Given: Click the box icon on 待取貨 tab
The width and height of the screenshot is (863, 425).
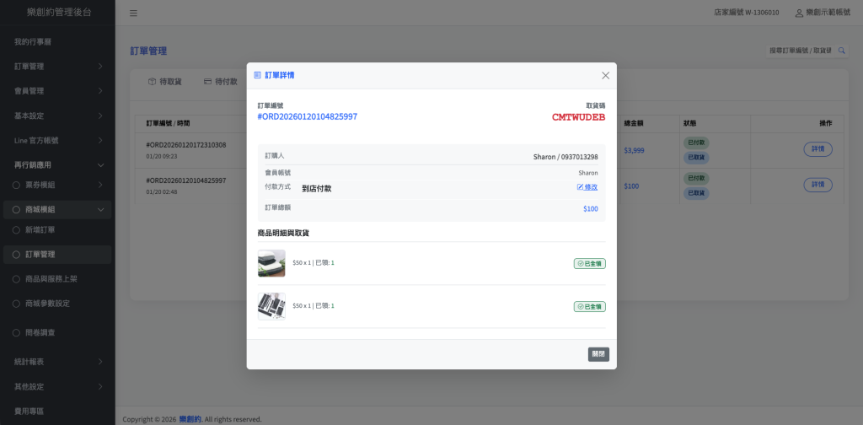Looking at the screenshot, I should 152,82.
